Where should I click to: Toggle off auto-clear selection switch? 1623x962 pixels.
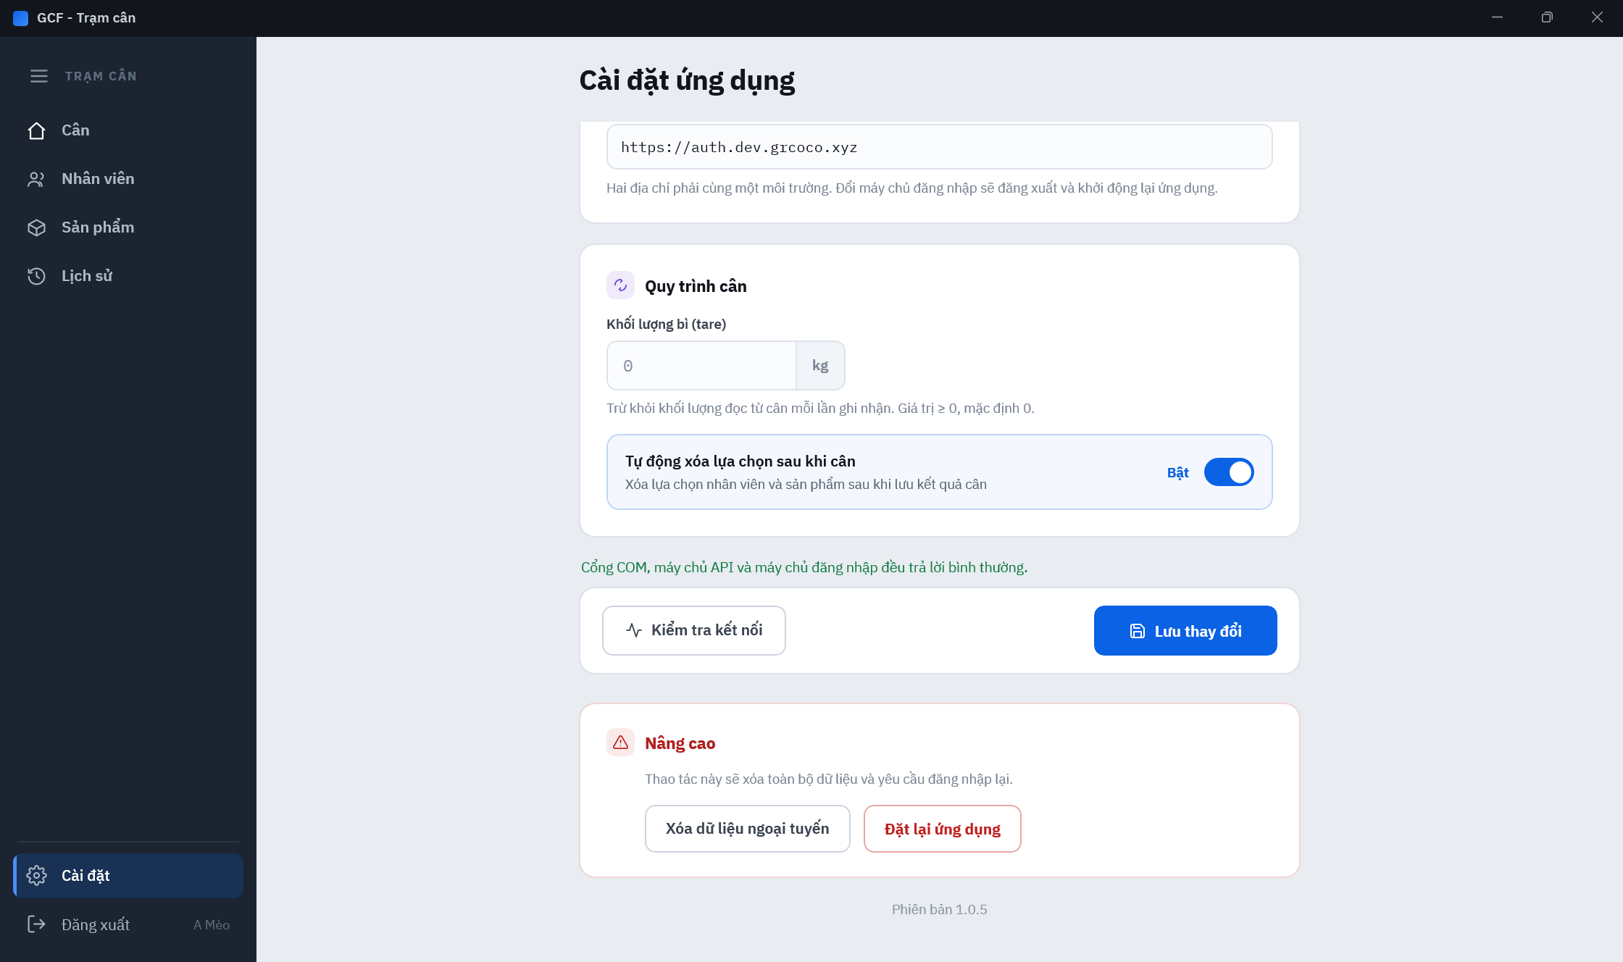(1229, 472)
